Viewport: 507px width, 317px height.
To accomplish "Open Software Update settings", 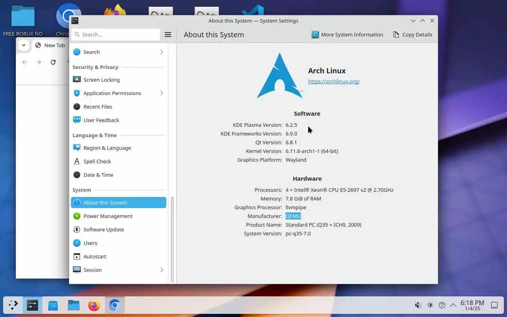I will click(x=118, y=229).
